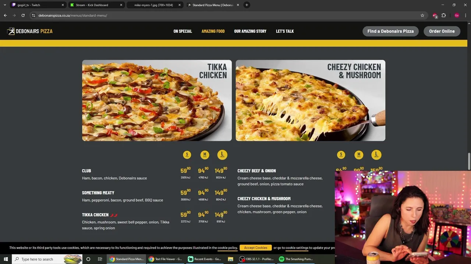
Task: Close the Standard Pizza Menu tab
Action: click(x=238, y=5)
